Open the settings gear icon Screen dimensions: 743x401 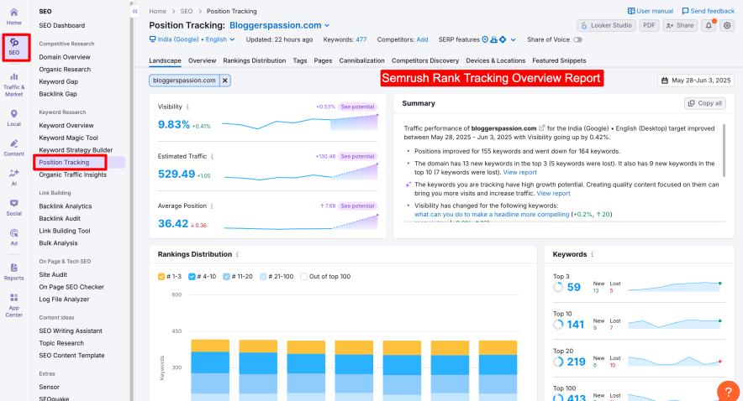[728, 25]
